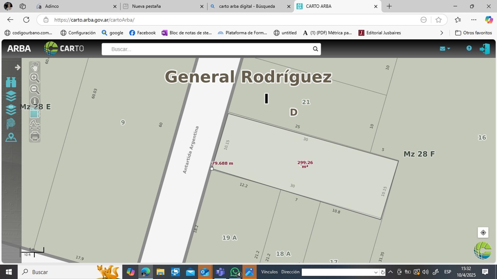Image resolution: width=497 pixels, height=279 pixels.
Task: Click the zoom in magnifier tool
Action: tap(35, 78)
